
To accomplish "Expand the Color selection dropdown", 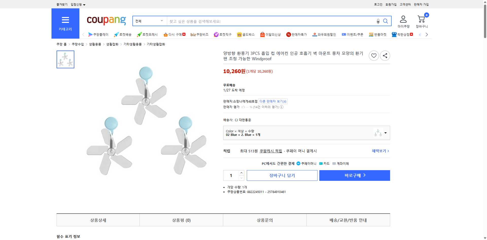I will pyautogui.click(x=385, y=133).
